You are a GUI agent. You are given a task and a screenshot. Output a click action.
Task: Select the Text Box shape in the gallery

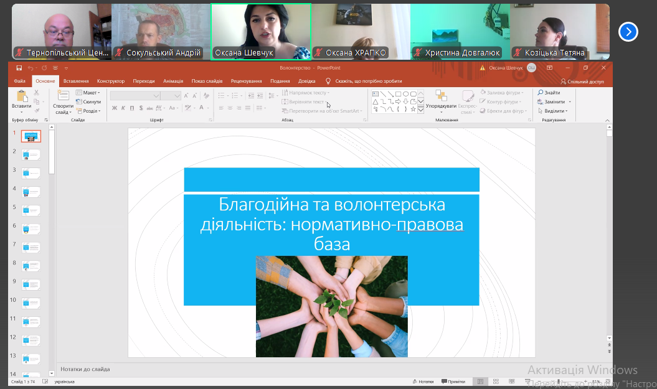(376, 94)
